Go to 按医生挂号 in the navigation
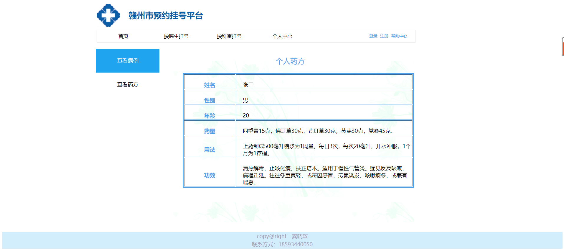The image size is (564, 249). pos(176,36)
